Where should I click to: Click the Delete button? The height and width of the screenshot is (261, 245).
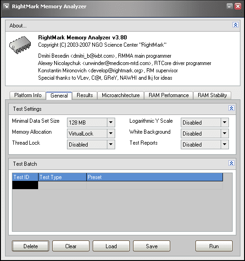(31, 246)
